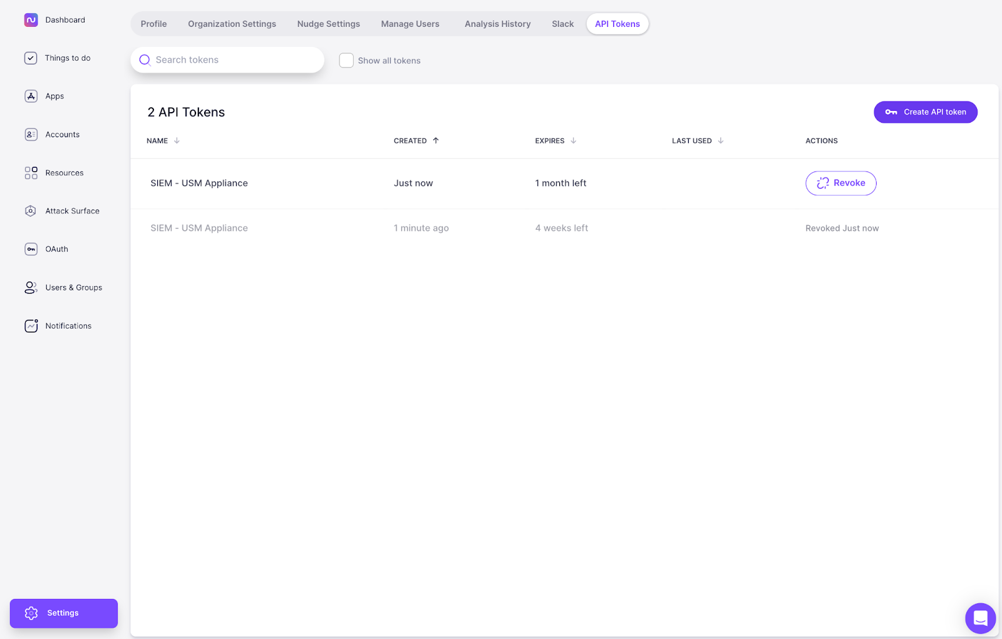
Task: Open the OAuth key icon
Action: (x=31, y=249)
